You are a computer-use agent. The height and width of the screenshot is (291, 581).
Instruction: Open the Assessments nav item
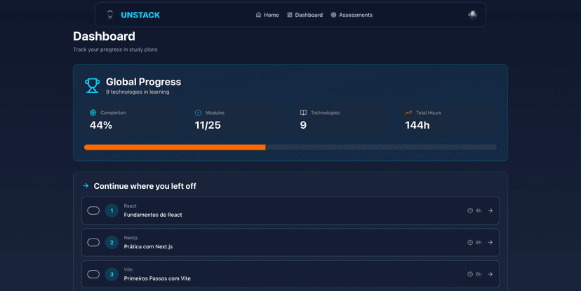tap(352, 15)
